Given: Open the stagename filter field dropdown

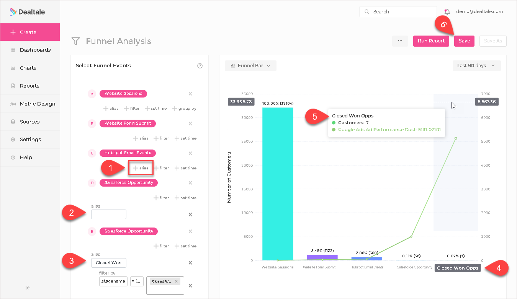Looking at the screenshot, I should 113,281.
